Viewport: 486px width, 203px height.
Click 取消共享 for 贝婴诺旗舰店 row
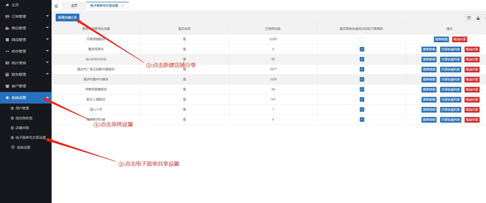click(x=459, y=39)
